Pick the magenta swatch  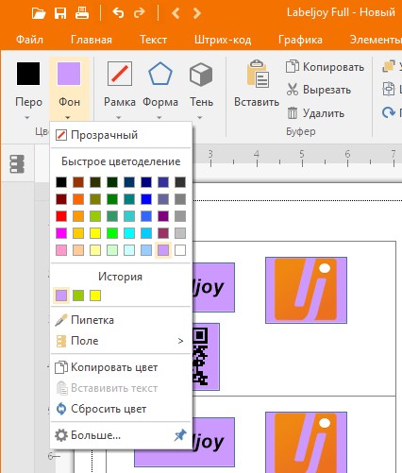[61, 233]
